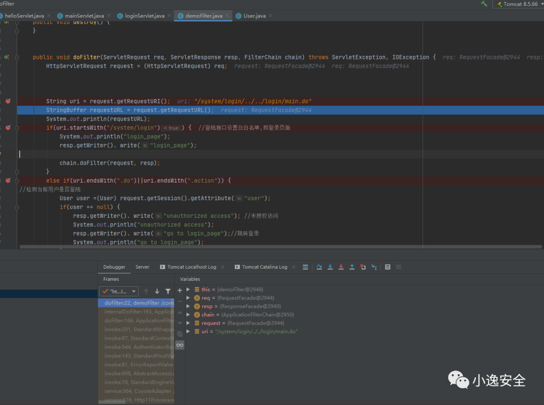Close the demoFilter.java tab
Screen dimensions: 544x405
(227, 16)
